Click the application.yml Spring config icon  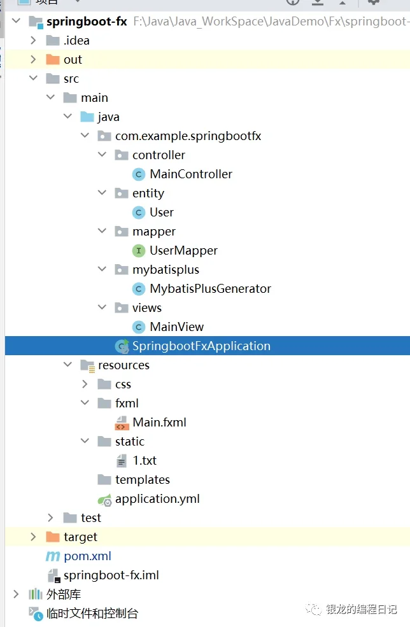pos(104,499)
